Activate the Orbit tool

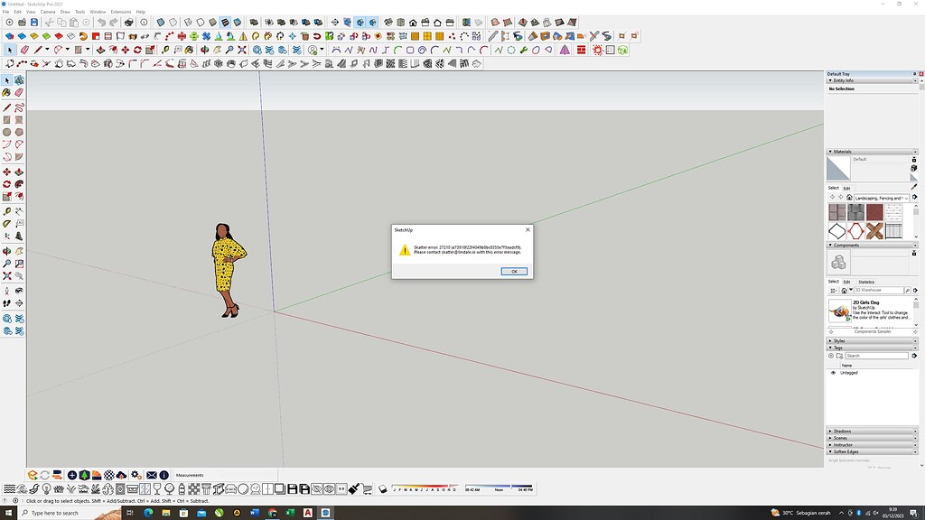[6, 250]
